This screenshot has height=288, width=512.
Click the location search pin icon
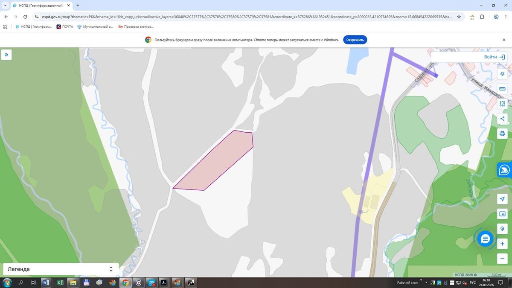(502, 229)
